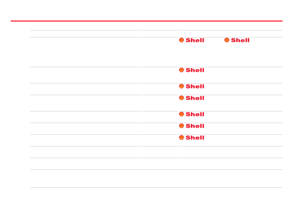Image resolution: width=292 pixels, height=201 pixels.
Task: Select the Shell wordmark in the third logo row
Action: pyautogui.click(x=195, y=87)
